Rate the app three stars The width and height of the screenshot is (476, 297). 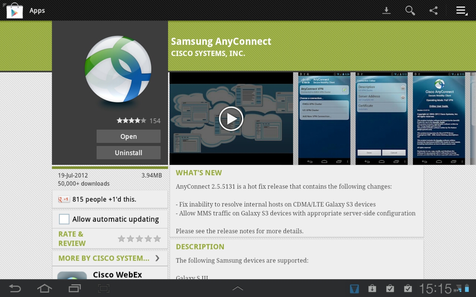pos(139,239)
